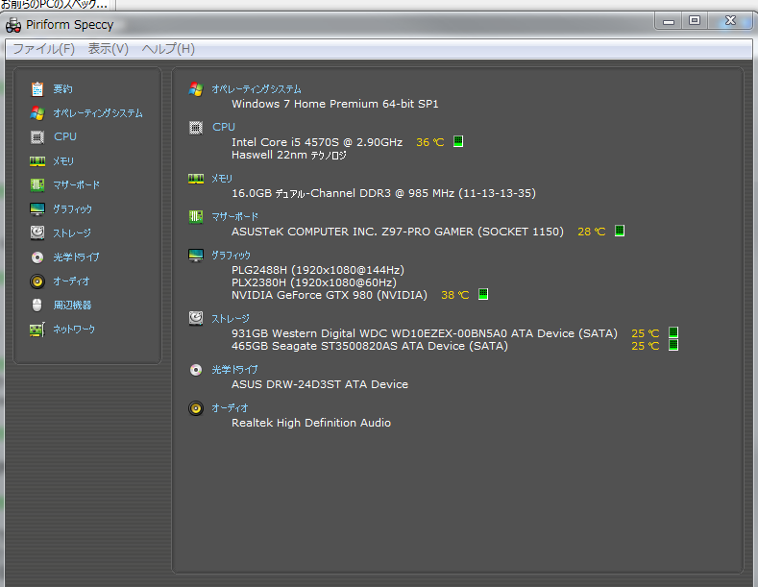The height and width of the screenshot is (587, 758).
Task: Click the CPU chip icon in sidebar
Action: pos(37,136)
